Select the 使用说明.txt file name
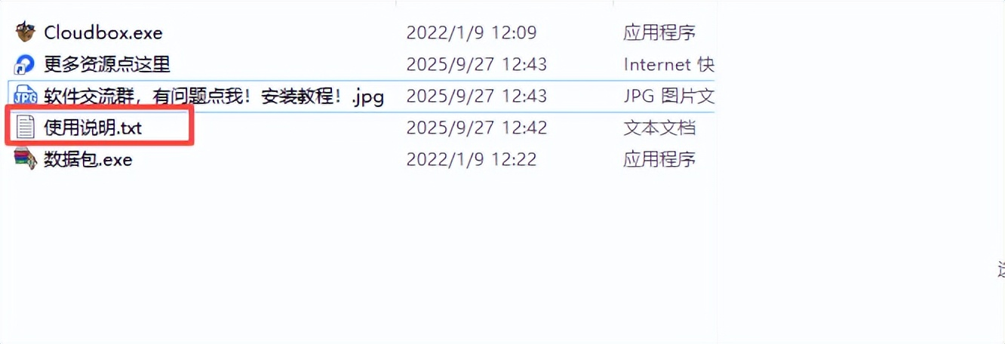 coord(93,128)
